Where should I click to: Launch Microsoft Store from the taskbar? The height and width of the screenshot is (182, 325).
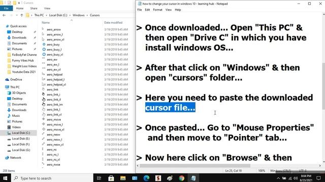[x=111, y=178]
